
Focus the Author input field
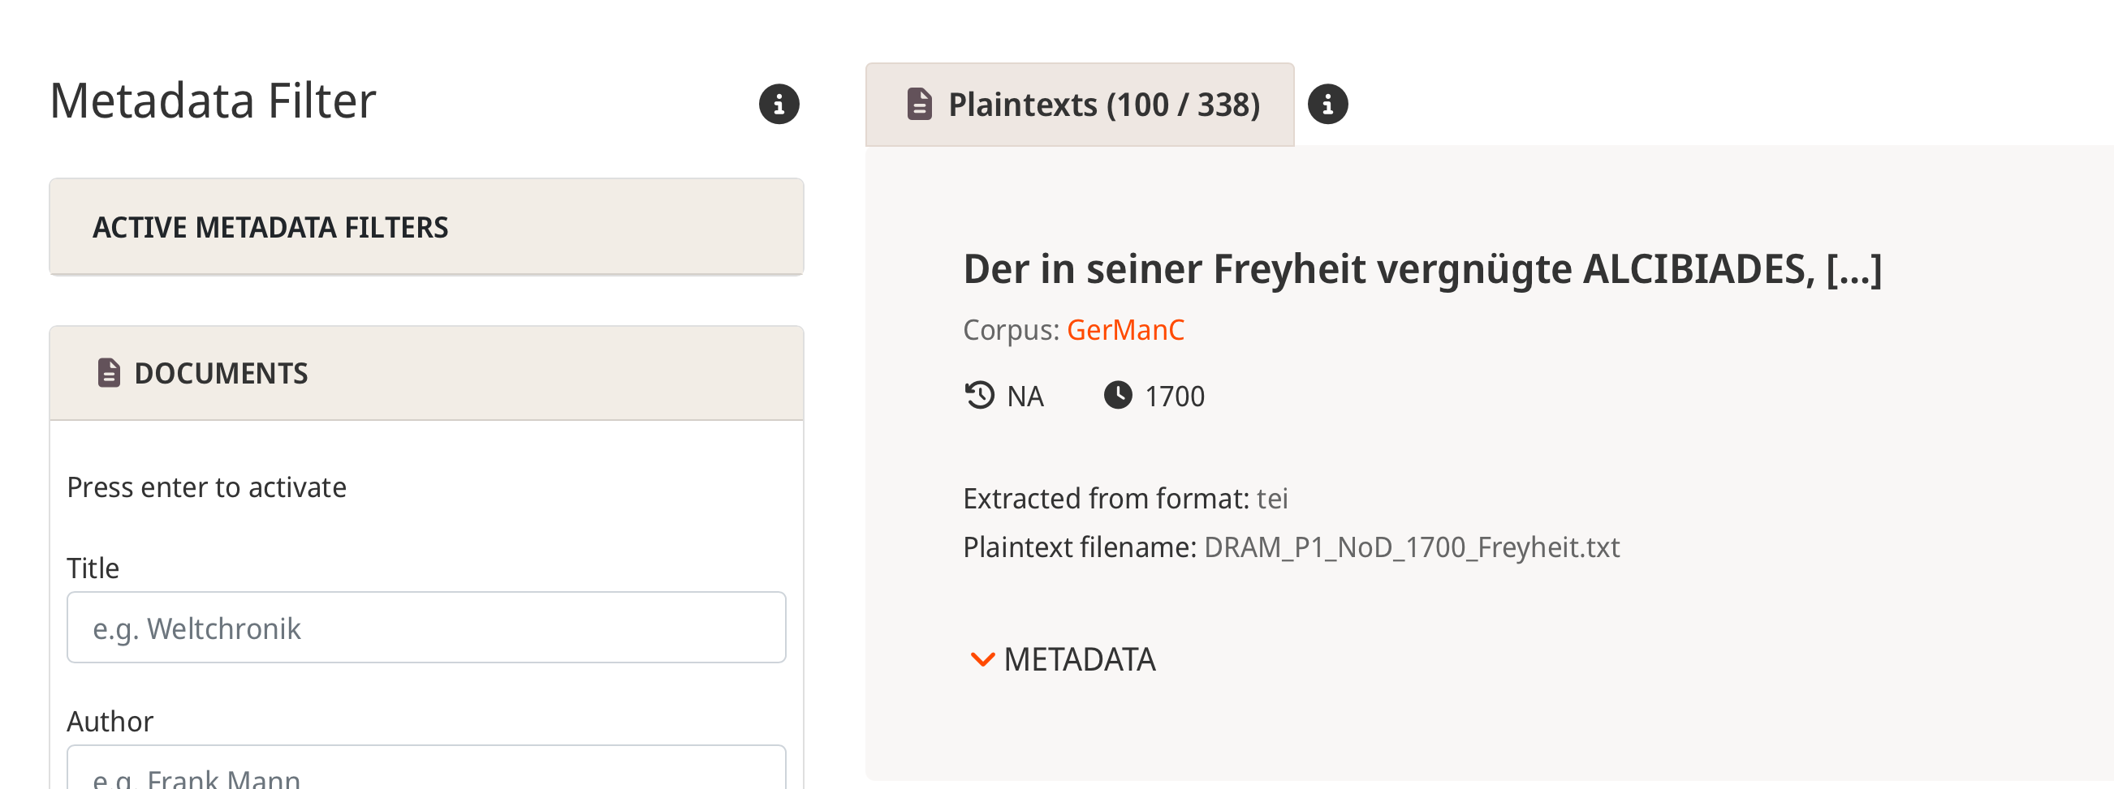426,768
